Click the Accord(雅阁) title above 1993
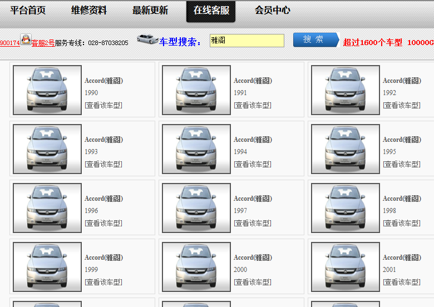The height and width of the screenshot is (307, 434). [104, 140]
